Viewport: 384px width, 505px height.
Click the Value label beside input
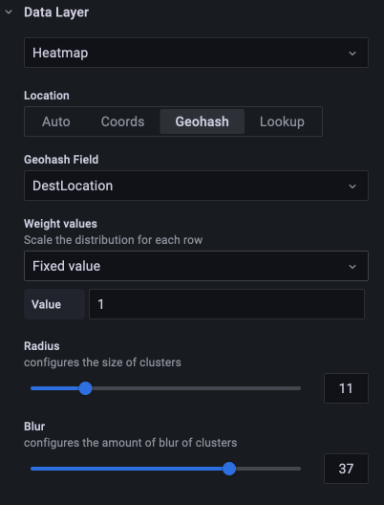(46, 304)
